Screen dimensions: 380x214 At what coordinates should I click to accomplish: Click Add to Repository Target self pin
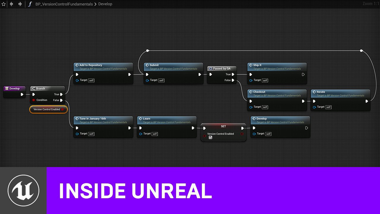[77, 80]
